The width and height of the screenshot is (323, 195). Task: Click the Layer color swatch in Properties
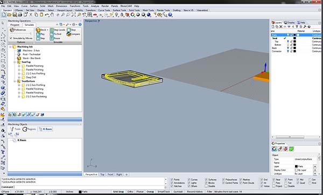[296, 166]
